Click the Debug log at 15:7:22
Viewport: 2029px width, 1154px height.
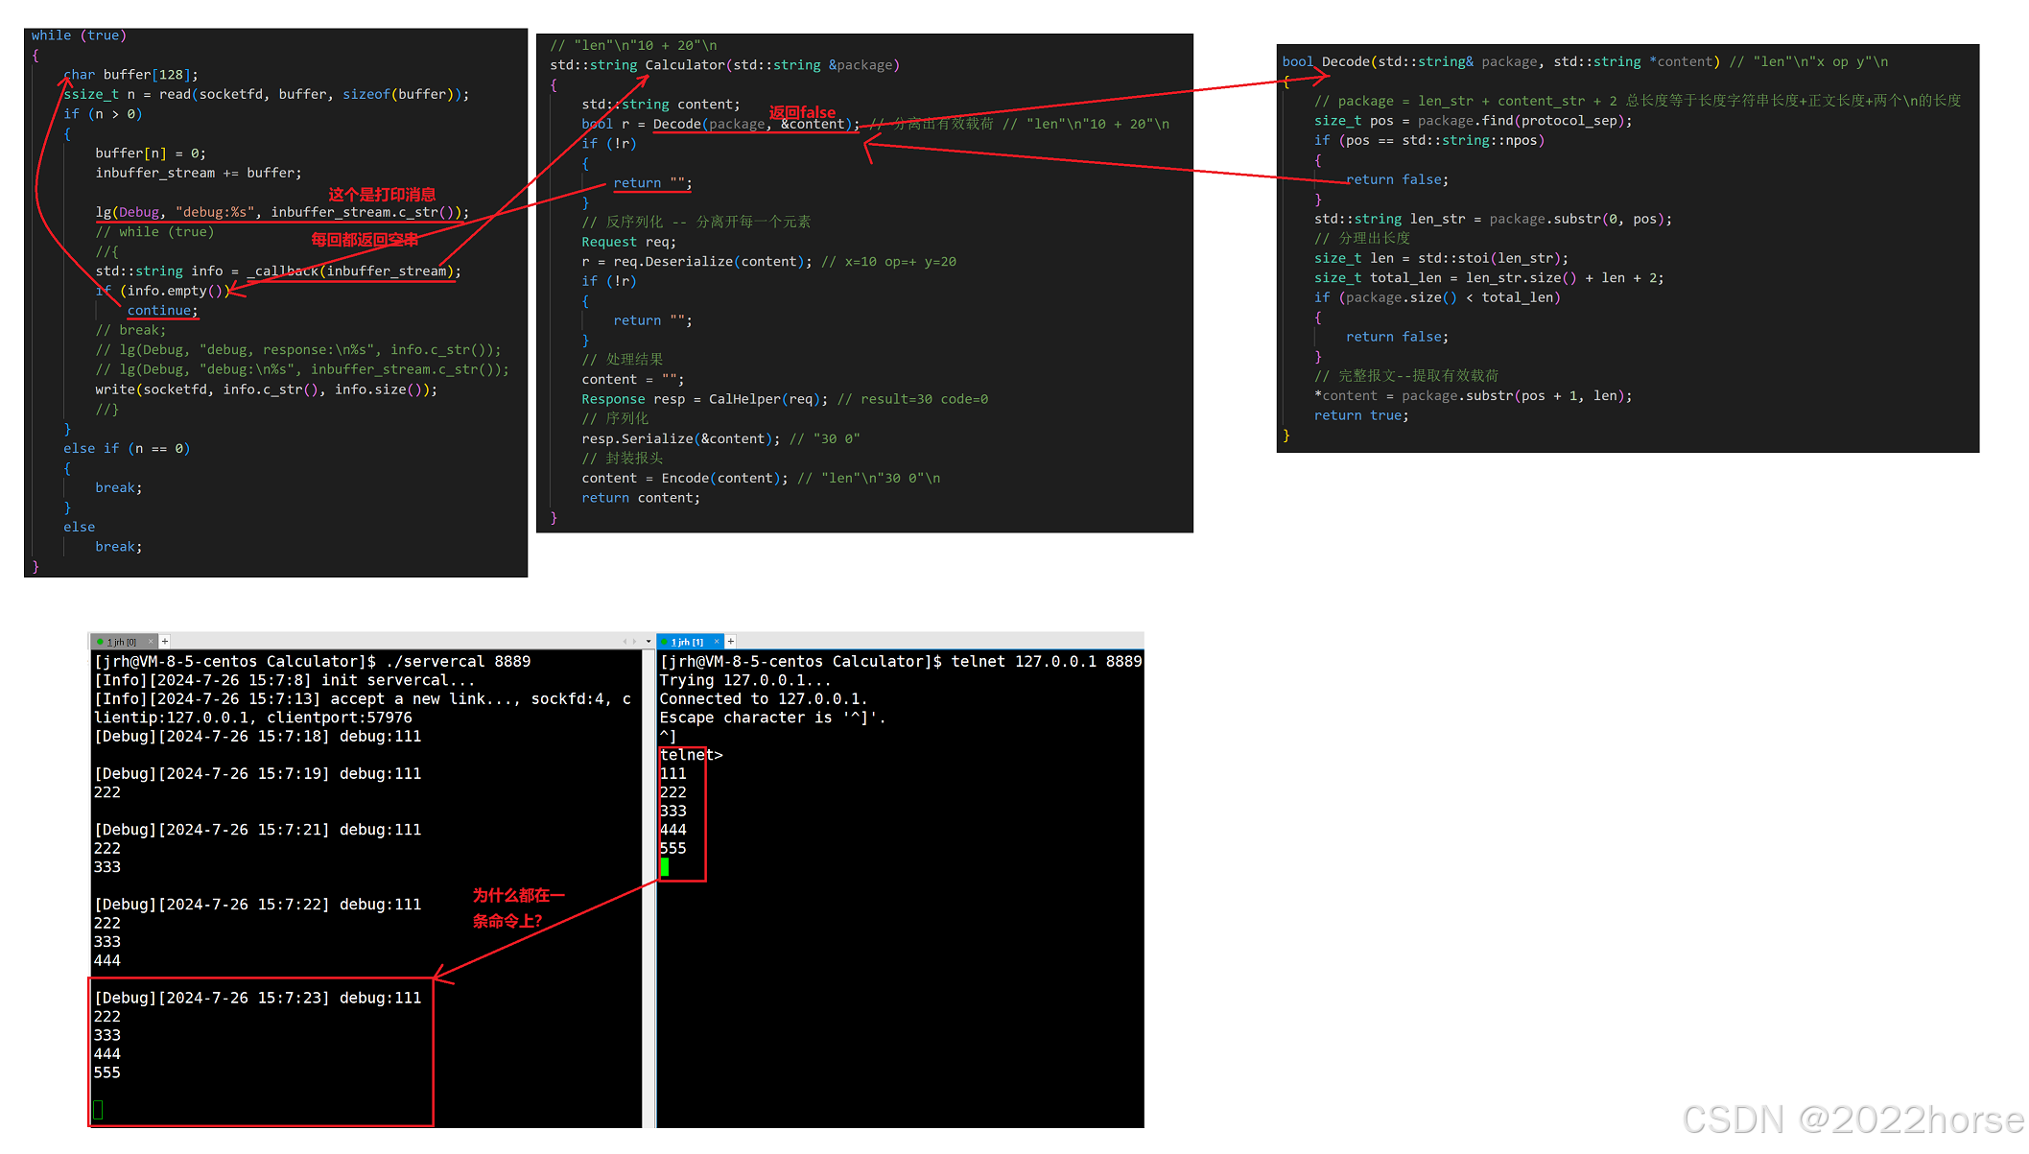(257, 905)
